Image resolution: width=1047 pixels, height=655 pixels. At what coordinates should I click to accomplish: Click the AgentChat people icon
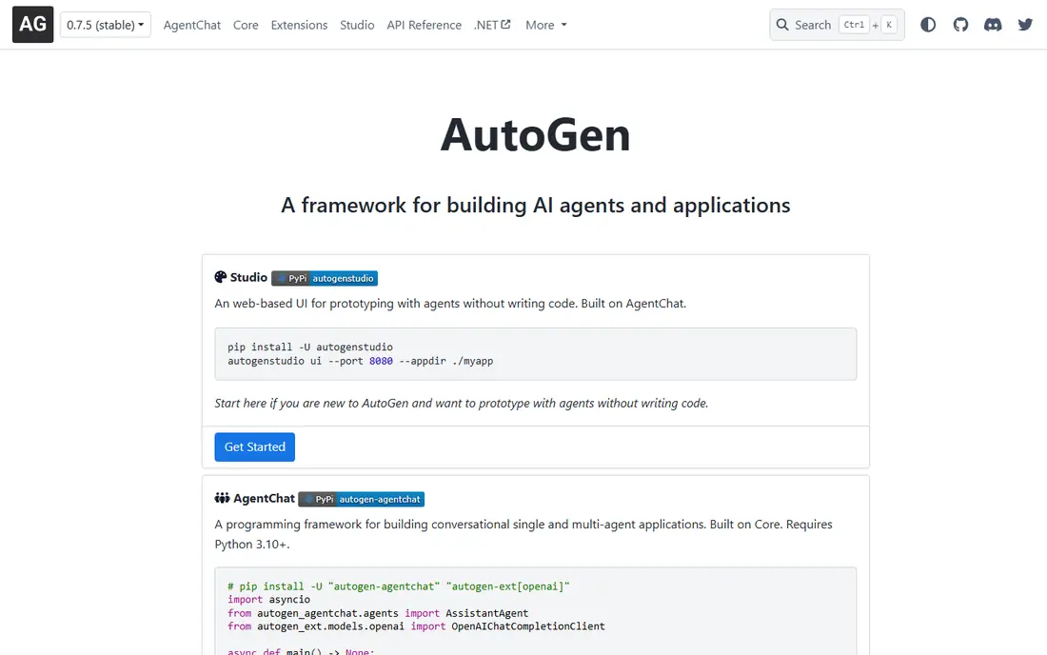tap(222, 498)
